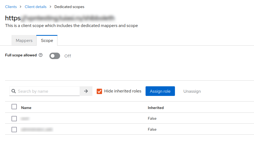
Task: Click the second role's name in the table
Action: 37,129
